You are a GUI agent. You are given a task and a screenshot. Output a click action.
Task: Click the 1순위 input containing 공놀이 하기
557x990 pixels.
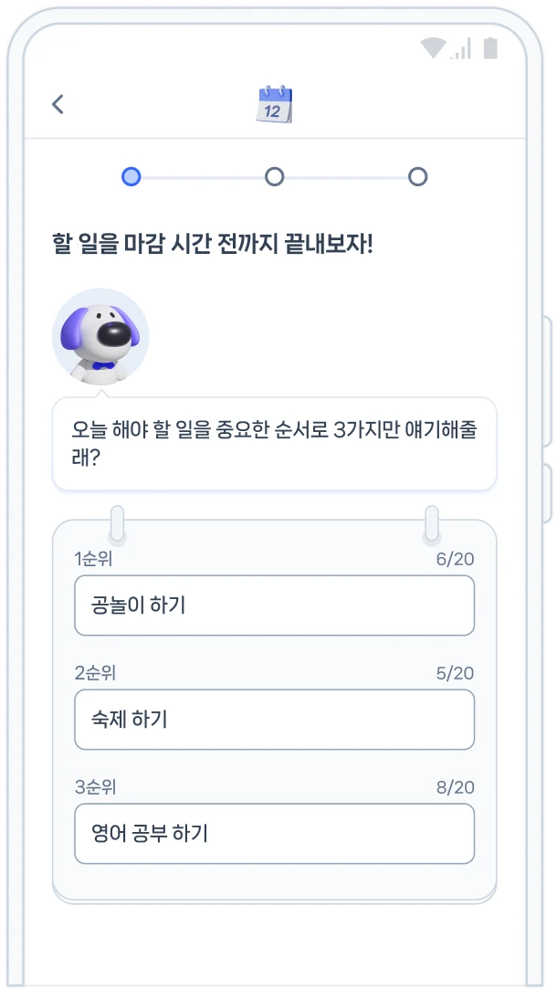[x=274, y=606]
